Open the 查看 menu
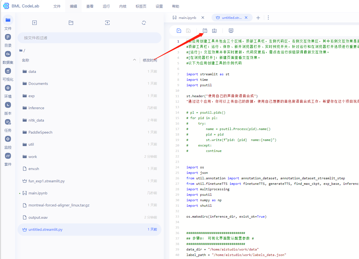Screen dimensions: 359x259 click(x=90, y=6)
